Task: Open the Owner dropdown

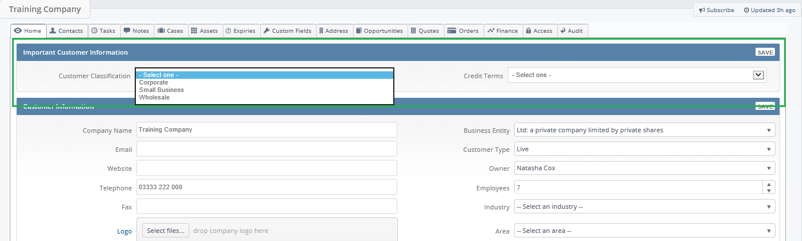Action: [x=644, y=168]
